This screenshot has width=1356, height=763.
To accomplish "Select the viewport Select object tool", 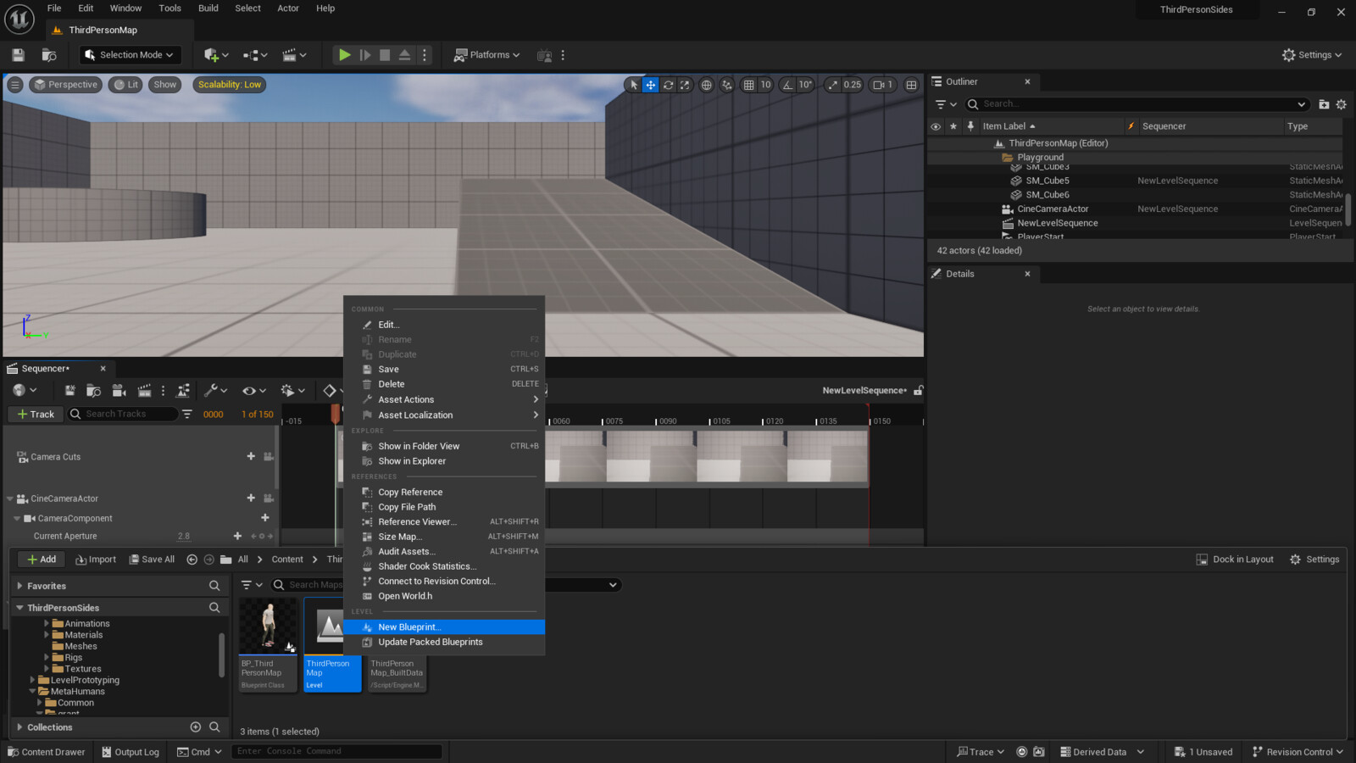I will point(634,85).
